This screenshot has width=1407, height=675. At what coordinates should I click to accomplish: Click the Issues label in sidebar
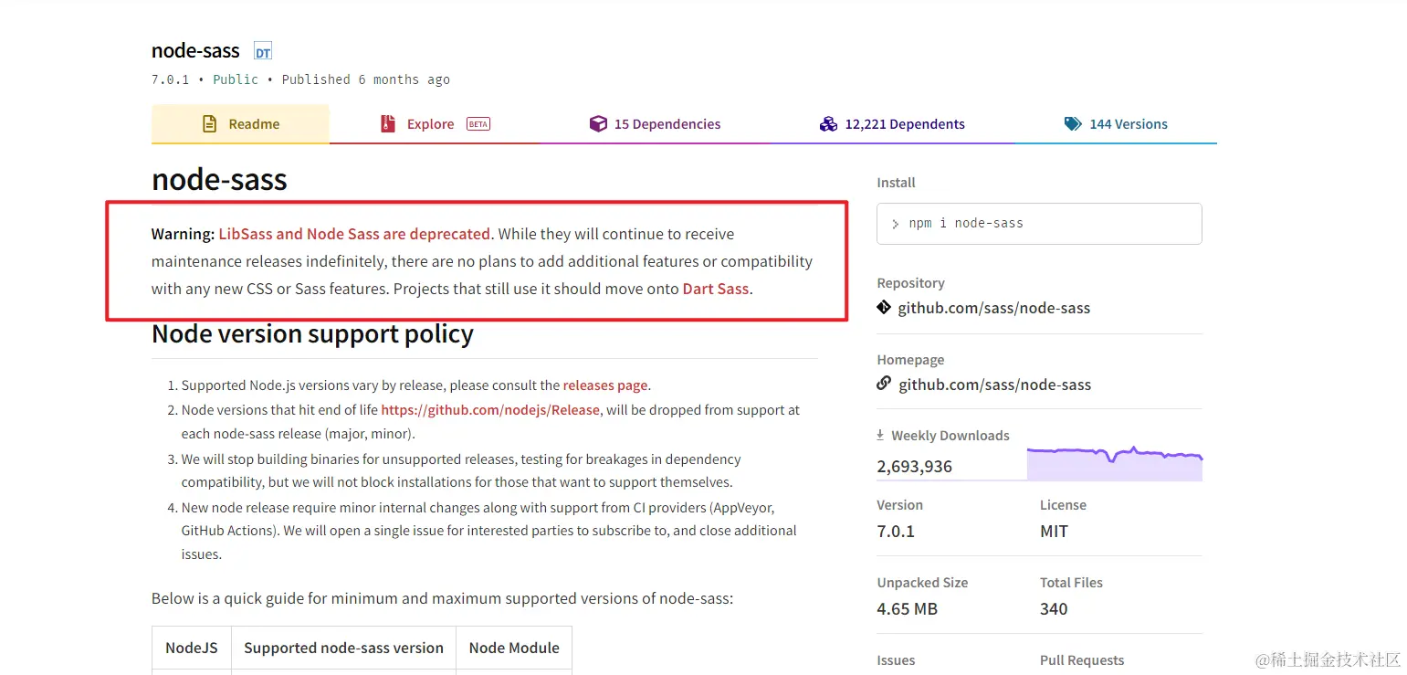coord(896,660)
